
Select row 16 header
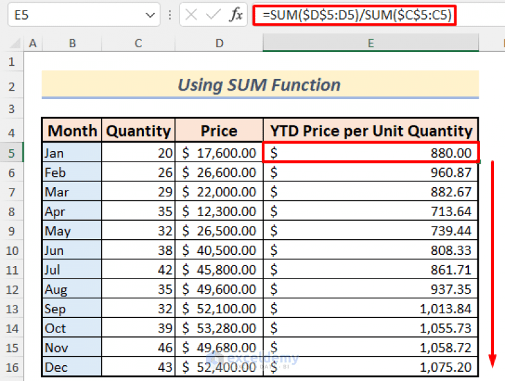pyautogui.click(x=12, y=367)
